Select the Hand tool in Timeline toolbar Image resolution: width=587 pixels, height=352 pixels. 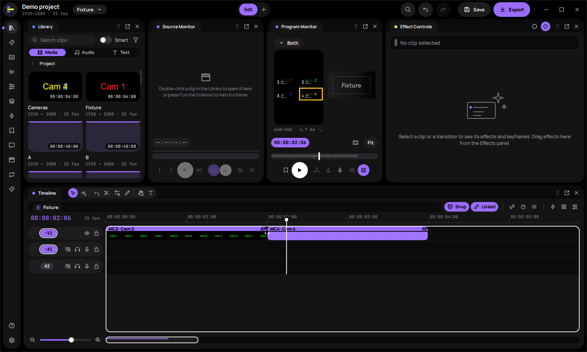(x=141, y=193)
